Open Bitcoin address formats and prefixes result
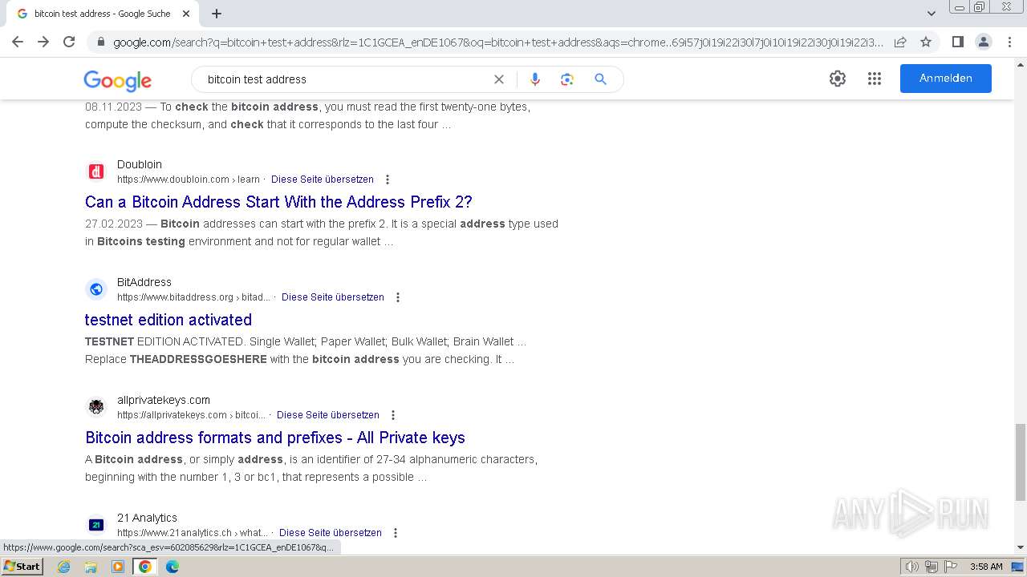 pos(275,438)
